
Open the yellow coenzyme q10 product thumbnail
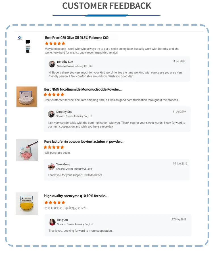click(x=27, y=204)
